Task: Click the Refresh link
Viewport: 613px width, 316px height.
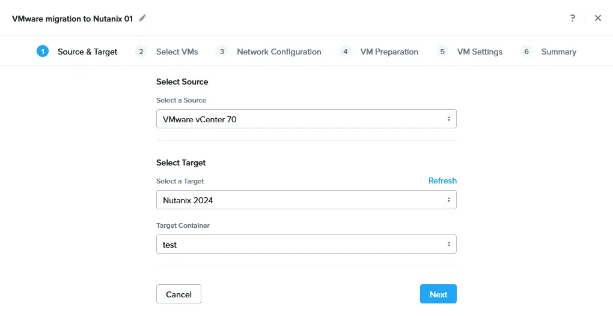Action: click(442, 180)
